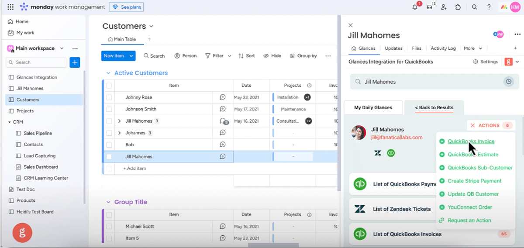This screenshot has width=524, height=248.
Task: Click the QuickBooks icon under Jill's email
Action: (x=391, y=153)
